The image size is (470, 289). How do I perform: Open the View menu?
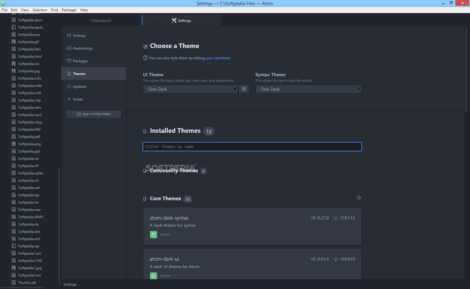click(x=25, y=10)
